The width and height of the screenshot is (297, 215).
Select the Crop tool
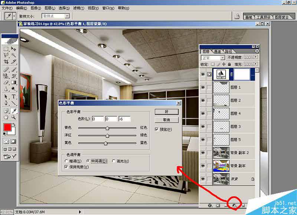click(x=6, y=61)
